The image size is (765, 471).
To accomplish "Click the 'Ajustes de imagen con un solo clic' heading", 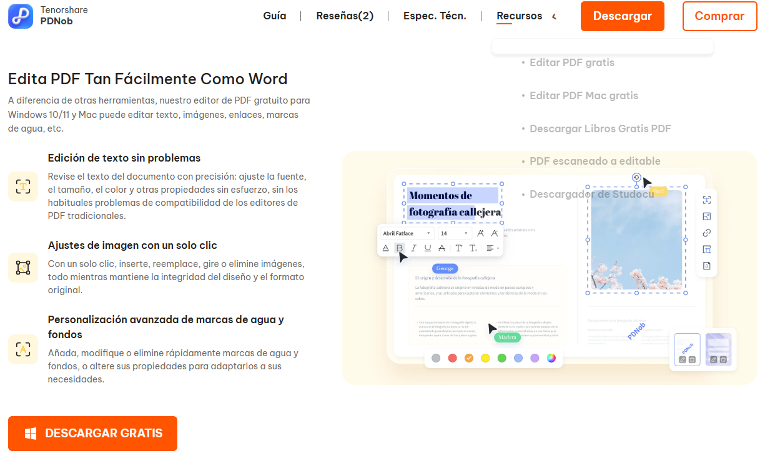I will (132, 245).
